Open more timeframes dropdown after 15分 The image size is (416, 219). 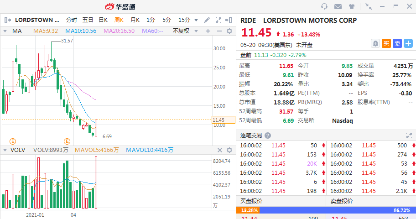[x=196, y=20]
